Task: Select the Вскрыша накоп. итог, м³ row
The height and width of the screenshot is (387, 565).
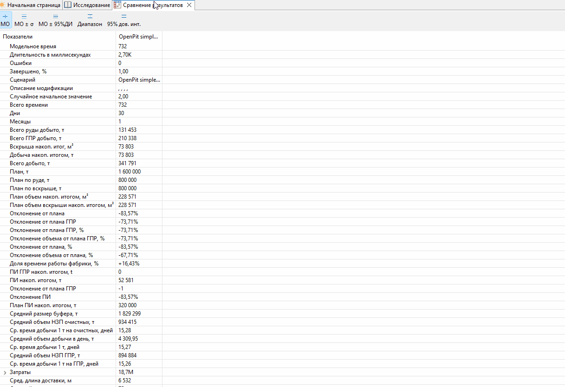Action: click(81, 147)
